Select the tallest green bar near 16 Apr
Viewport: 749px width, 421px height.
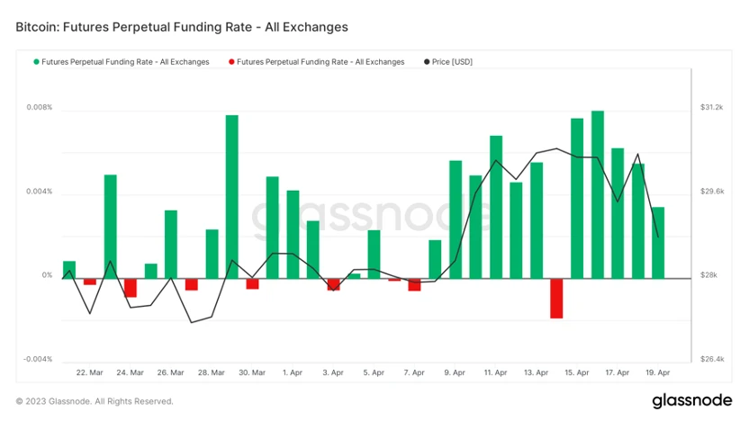pos(598,194)
